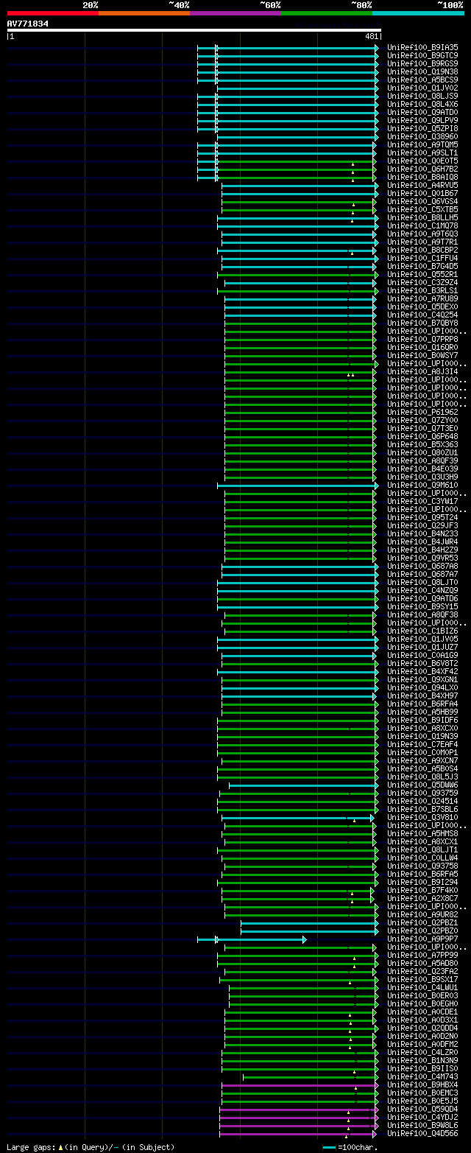
Task: Open hit UniRef100_A5BCS9
Action: (x=422, y=80)
